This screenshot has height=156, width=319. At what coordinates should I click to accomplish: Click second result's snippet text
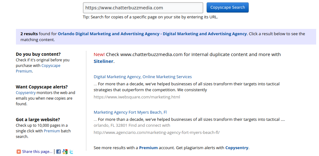coord(189,122)
